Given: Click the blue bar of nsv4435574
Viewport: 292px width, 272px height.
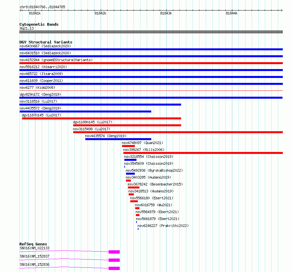Looking at the screenshot, I should tap(118, 139).
